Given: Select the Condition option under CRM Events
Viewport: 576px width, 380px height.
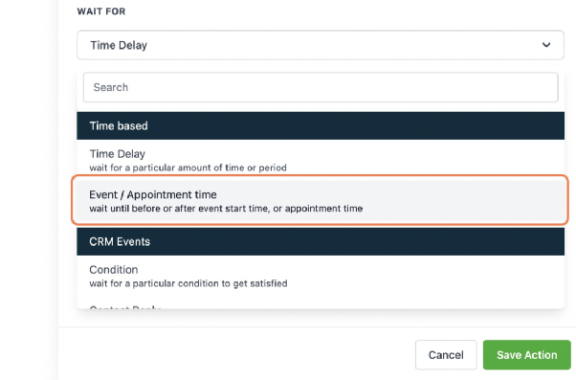Looking at the screenshot, I should (321, 276).
